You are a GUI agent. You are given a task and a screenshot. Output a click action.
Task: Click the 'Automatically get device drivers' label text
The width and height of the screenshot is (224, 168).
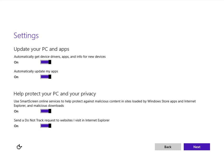pyautogui.click(x=60, y=57)
